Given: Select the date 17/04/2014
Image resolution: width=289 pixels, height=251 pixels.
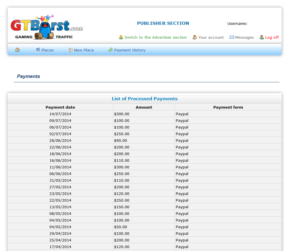Looking at the screenshot, I should tap(60, 247).
